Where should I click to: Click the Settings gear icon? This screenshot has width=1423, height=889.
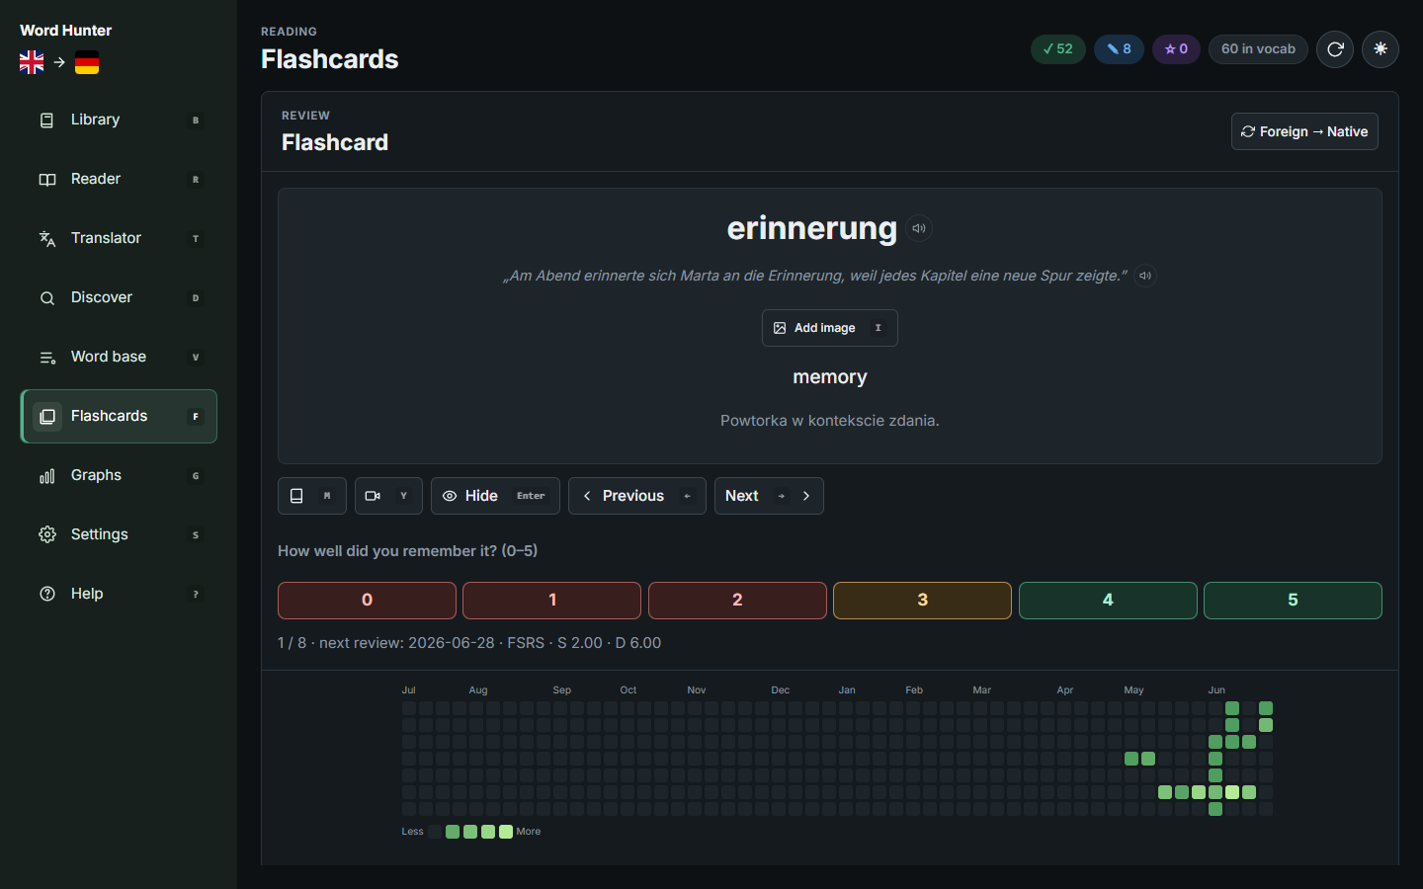pyautogui.click(x=46, y=534)
